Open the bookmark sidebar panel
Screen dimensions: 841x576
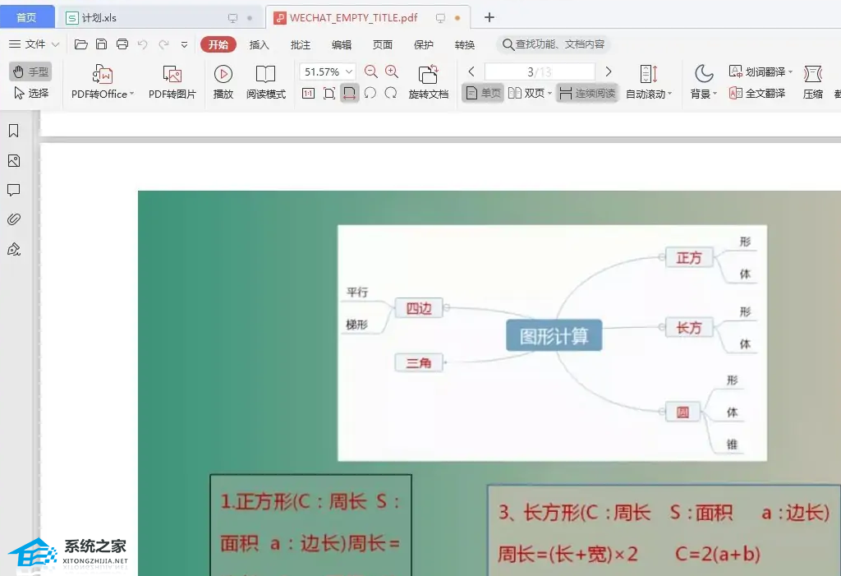[14, 131]
